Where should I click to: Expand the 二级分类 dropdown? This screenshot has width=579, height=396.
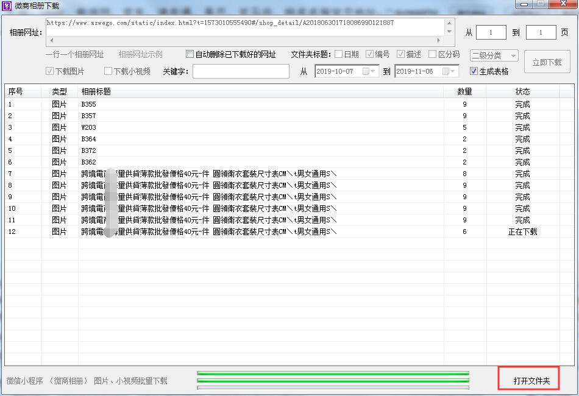coord(513,56)
